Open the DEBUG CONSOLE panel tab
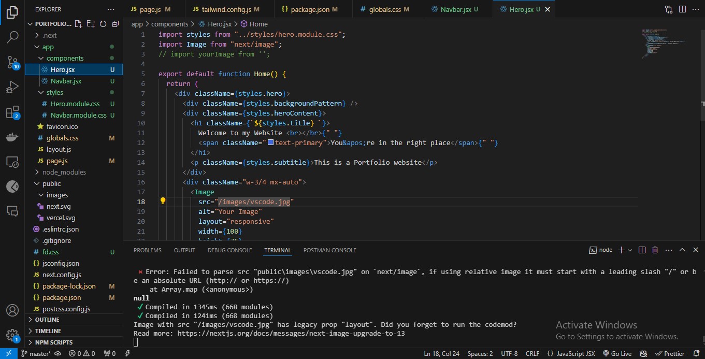The image size is (705, 359). point(229,250)
